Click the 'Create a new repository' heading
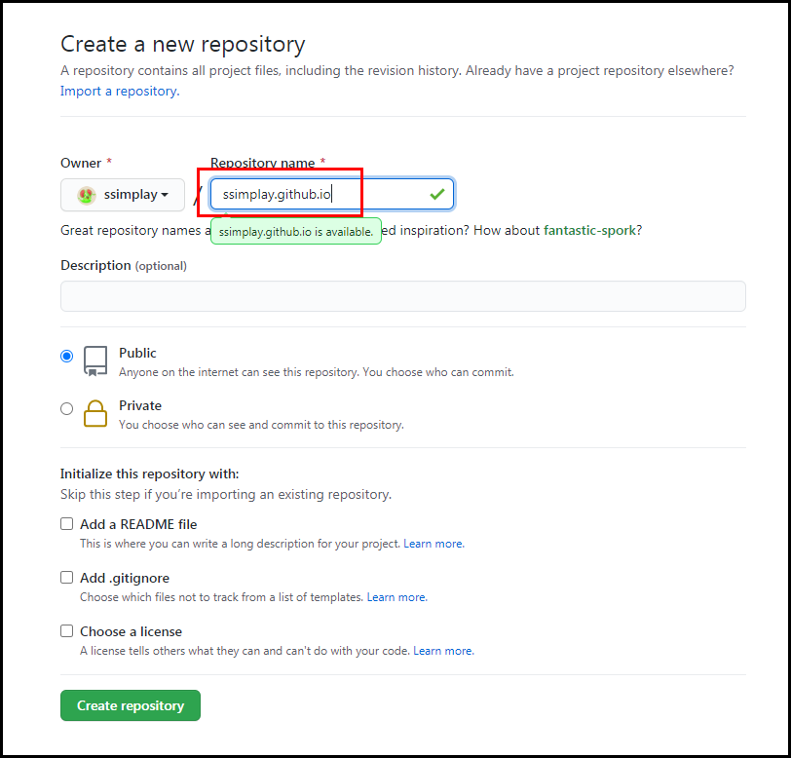The width and height of the screenshot is (791, 758). pyautogui.click(x=183, y=45)
